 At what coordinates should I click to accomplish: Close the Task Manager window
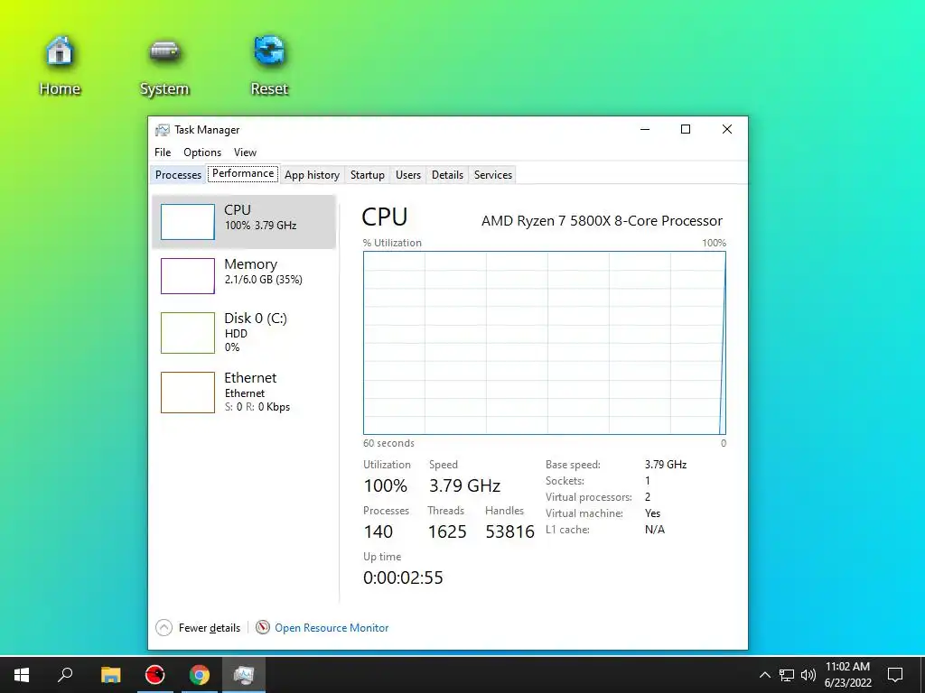coord(727,130)
